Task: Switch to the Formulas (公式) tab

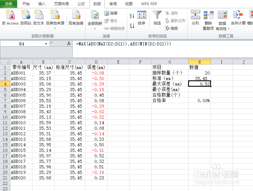Action: click(81, 4)
